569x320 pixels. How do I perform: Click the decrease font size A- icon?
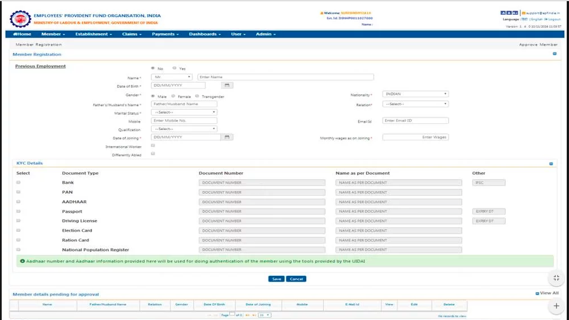503,12
